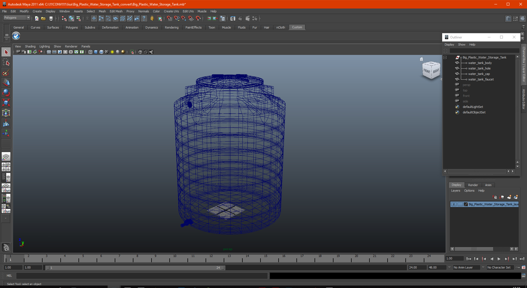
Task: Switch to the Render layer tab
Action: [x=473, y=185]
